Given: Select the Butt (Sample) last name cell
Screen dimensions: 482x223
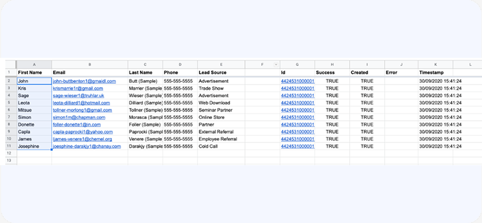Looking at the screenshot, I should pyautogui.click(x=145, y=81).
